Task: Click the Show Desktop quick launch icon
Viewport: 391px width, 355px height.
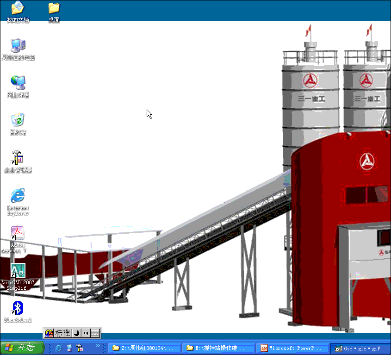Action: [x=69, y=348]
